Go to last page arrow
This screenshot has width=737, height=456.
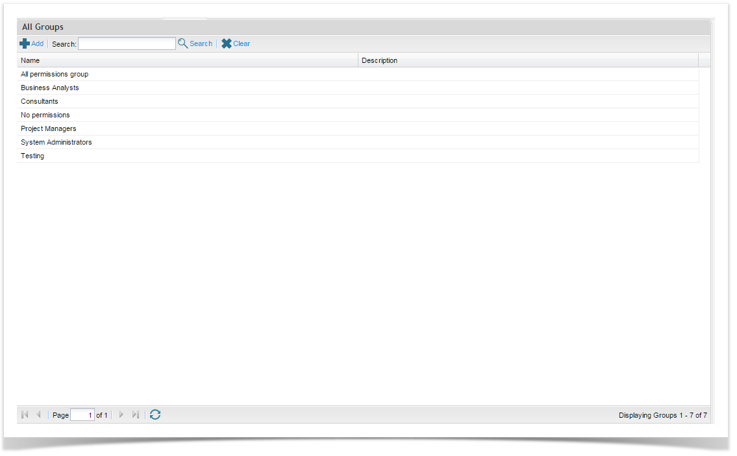tap(135, 414)
